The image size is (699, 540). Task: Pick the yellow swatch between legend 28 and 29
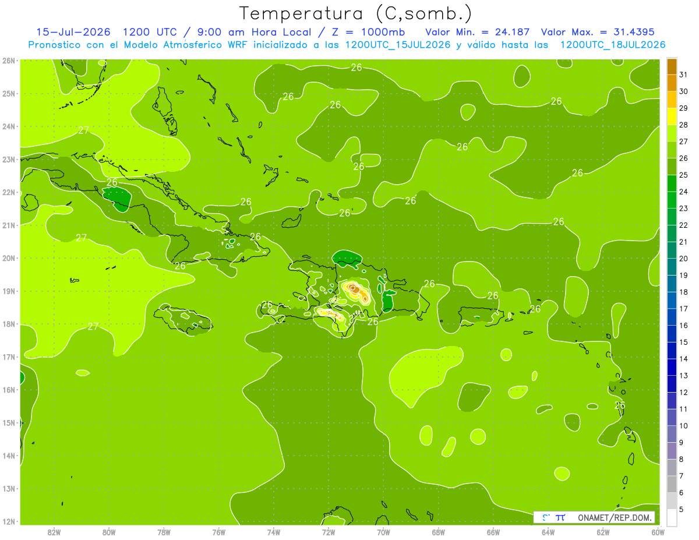(x=672, y=117)
